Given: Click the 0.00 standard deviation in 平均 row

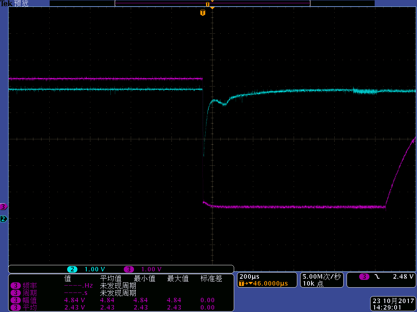Looking at the screenshot, I should 207,307.
